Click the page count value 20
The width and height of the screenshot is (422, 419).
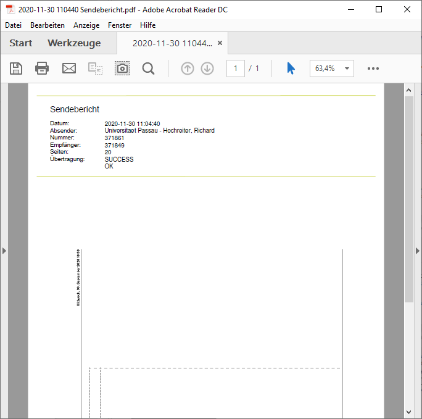[x=108, y=152]
